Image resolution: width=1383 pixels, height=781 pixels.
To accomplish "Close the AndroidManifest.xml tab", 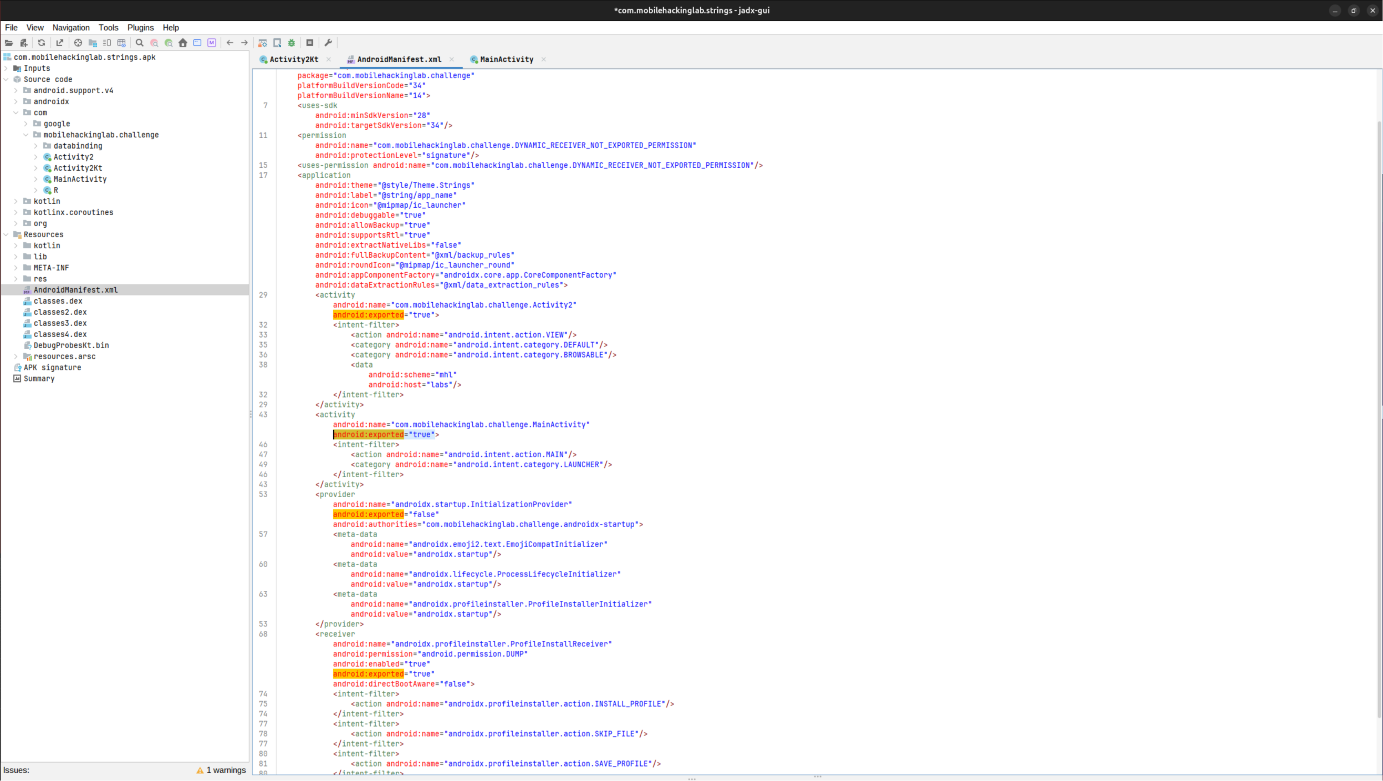I will (x=452, y=59).
